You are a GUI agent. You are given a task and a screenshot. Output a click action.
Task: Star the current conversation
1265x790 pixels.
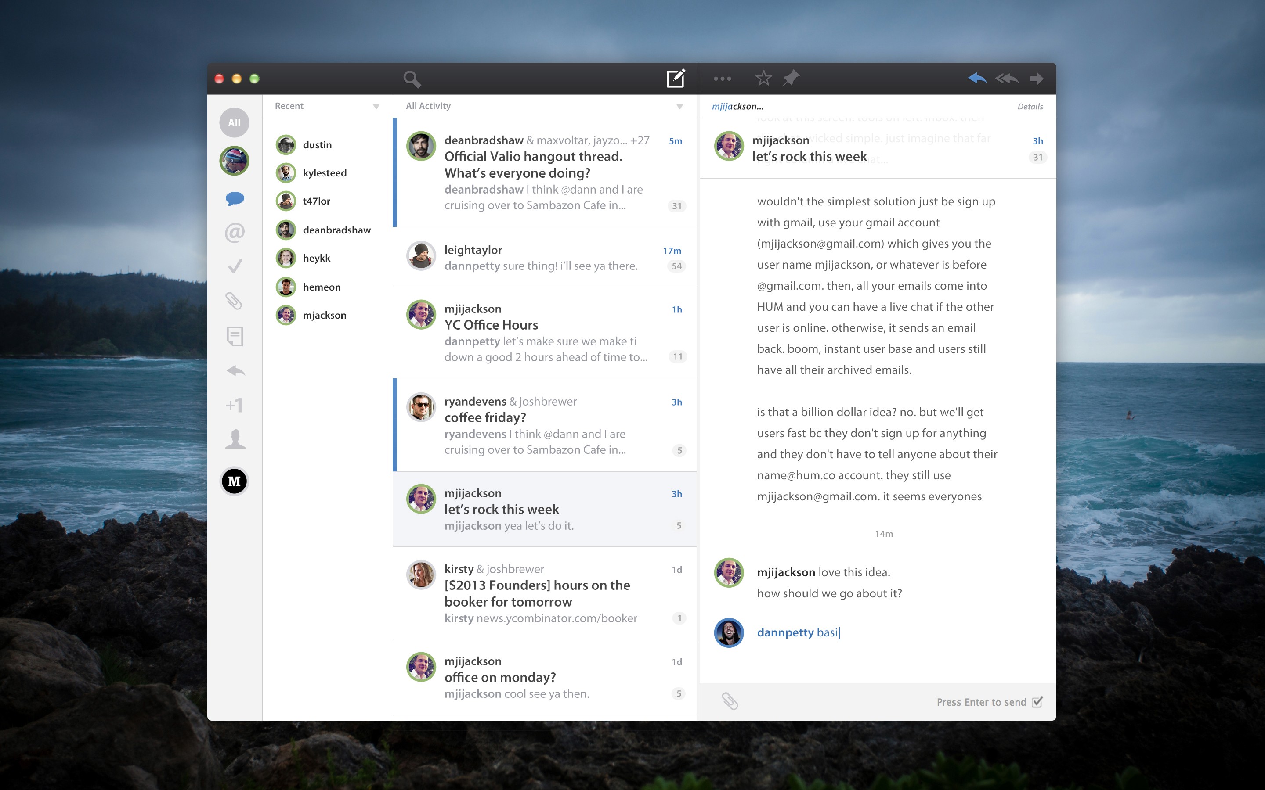[x=763, y=79]
